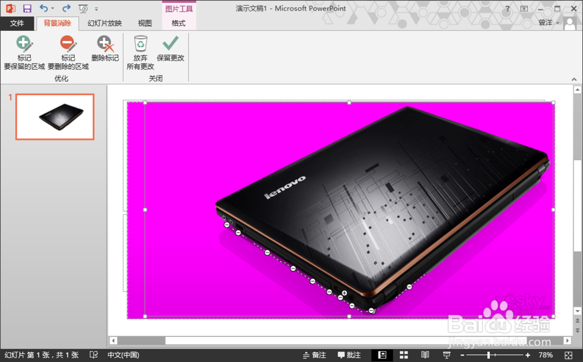Screen dimensions: 583x362
Task: Choose the Delete Mark tool
Action: 105,49
